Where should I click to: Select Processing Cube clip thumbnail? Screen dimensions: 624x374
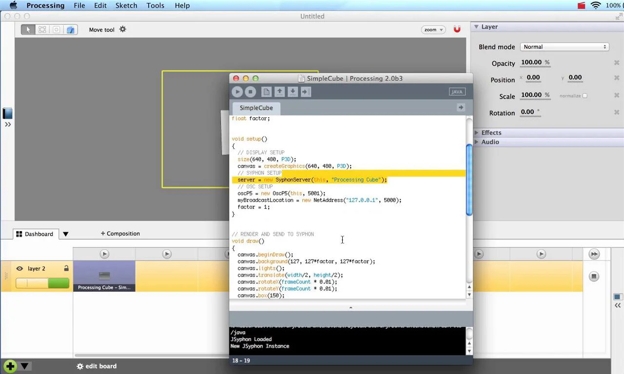click(104, 276)
